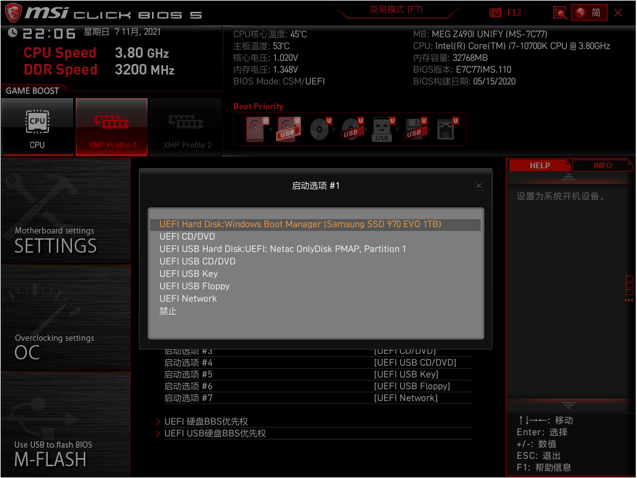
Task: Open the BIOS search magnifier icon
Action: pyautogui.click(x=560, y=12)
